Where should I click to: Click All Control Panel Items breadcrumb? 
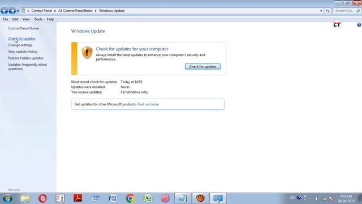(75, 11)
